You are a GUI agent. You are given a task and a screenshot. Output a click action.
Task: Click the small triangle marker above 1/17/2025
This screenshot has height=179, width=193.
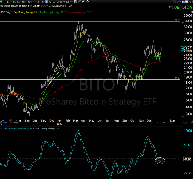[164, 118]
